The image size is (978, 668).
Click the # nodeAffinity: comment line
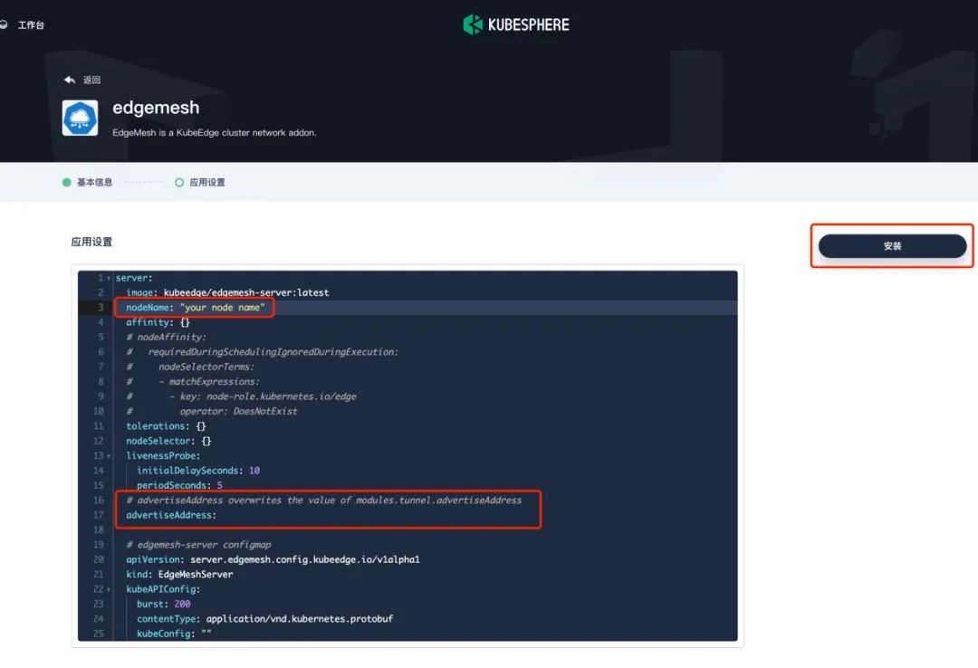(166, 337)
